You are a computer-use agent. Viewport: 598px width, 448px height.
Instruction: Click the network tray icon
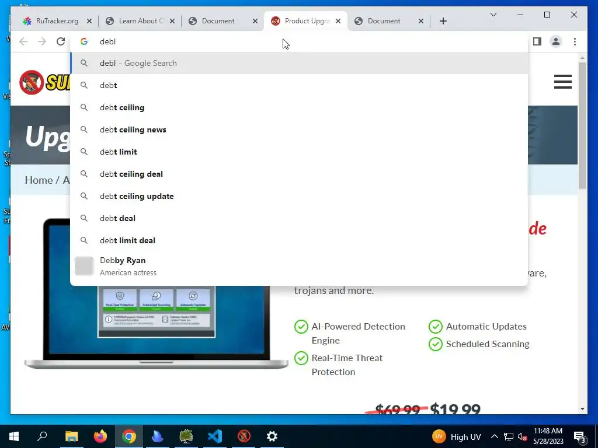(509, 436)
